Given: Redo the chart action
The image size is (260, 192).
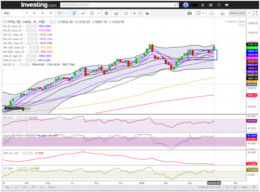Looking at the screenshot, I should 140,13.
